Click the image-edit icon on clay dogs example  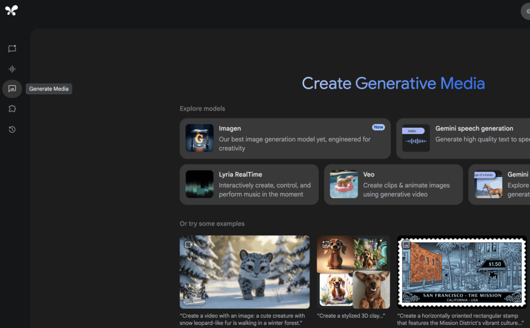coord(326,244)
